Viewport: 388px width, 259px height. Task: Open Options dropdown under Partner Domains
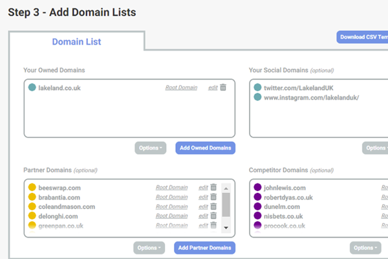pyautogui.click(x=149, y=248)
